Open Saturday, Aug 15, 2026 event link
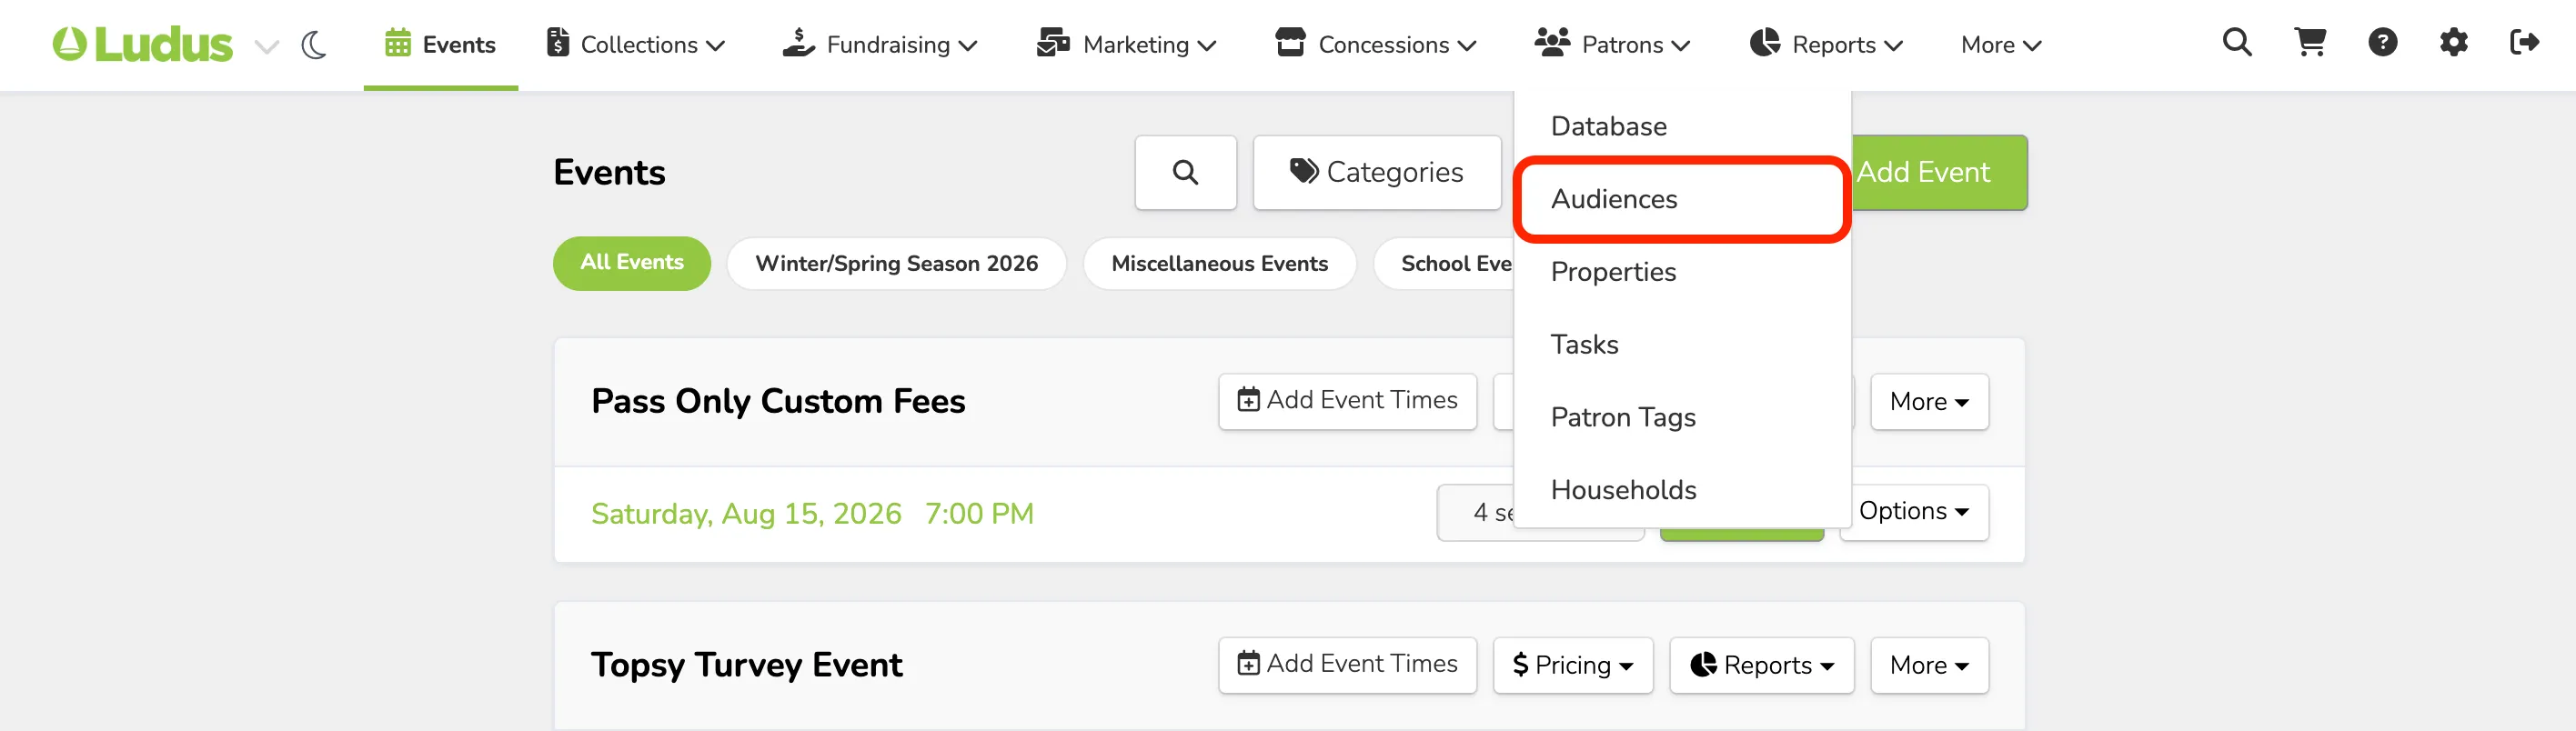The height and width of the screenshot is (731, 2576). 811,513
